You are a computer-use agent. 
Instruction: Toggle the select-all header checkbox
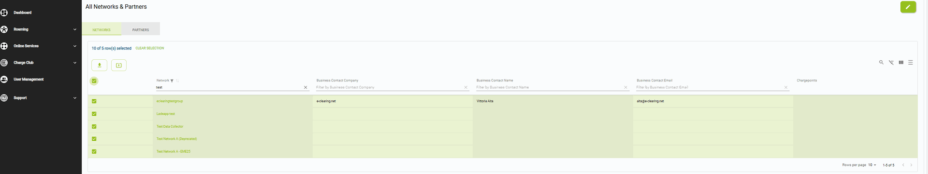click(x=94, y=81)
